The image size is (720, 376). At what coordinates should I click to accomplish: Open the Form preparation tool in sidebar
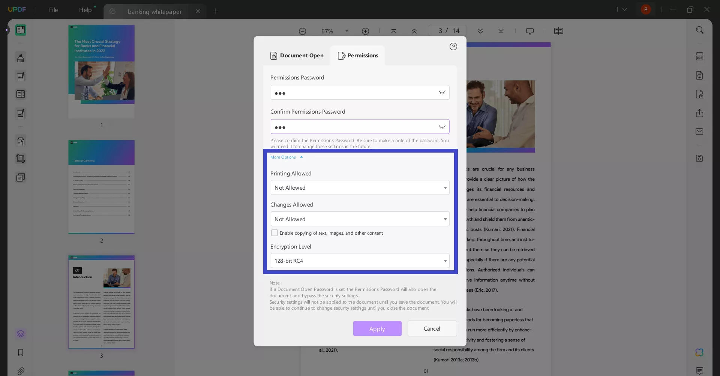21,94
